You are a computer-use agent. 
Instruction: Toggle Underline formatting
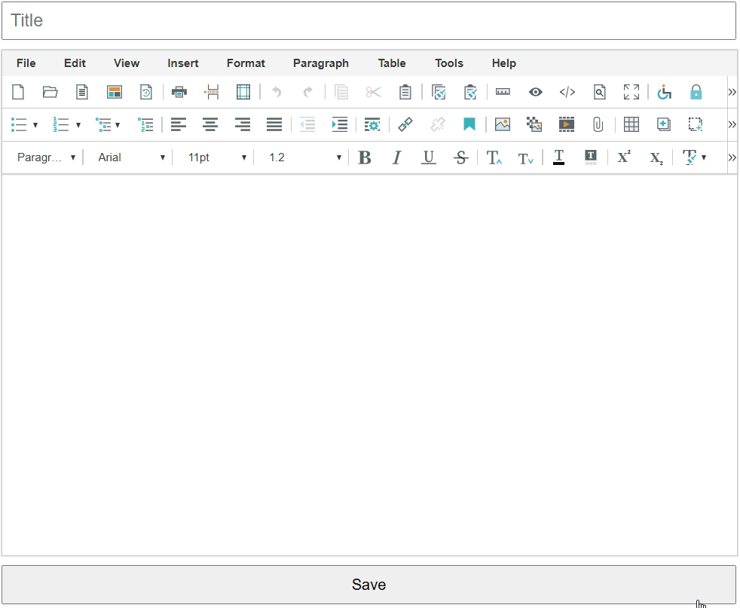pos(429,157)
